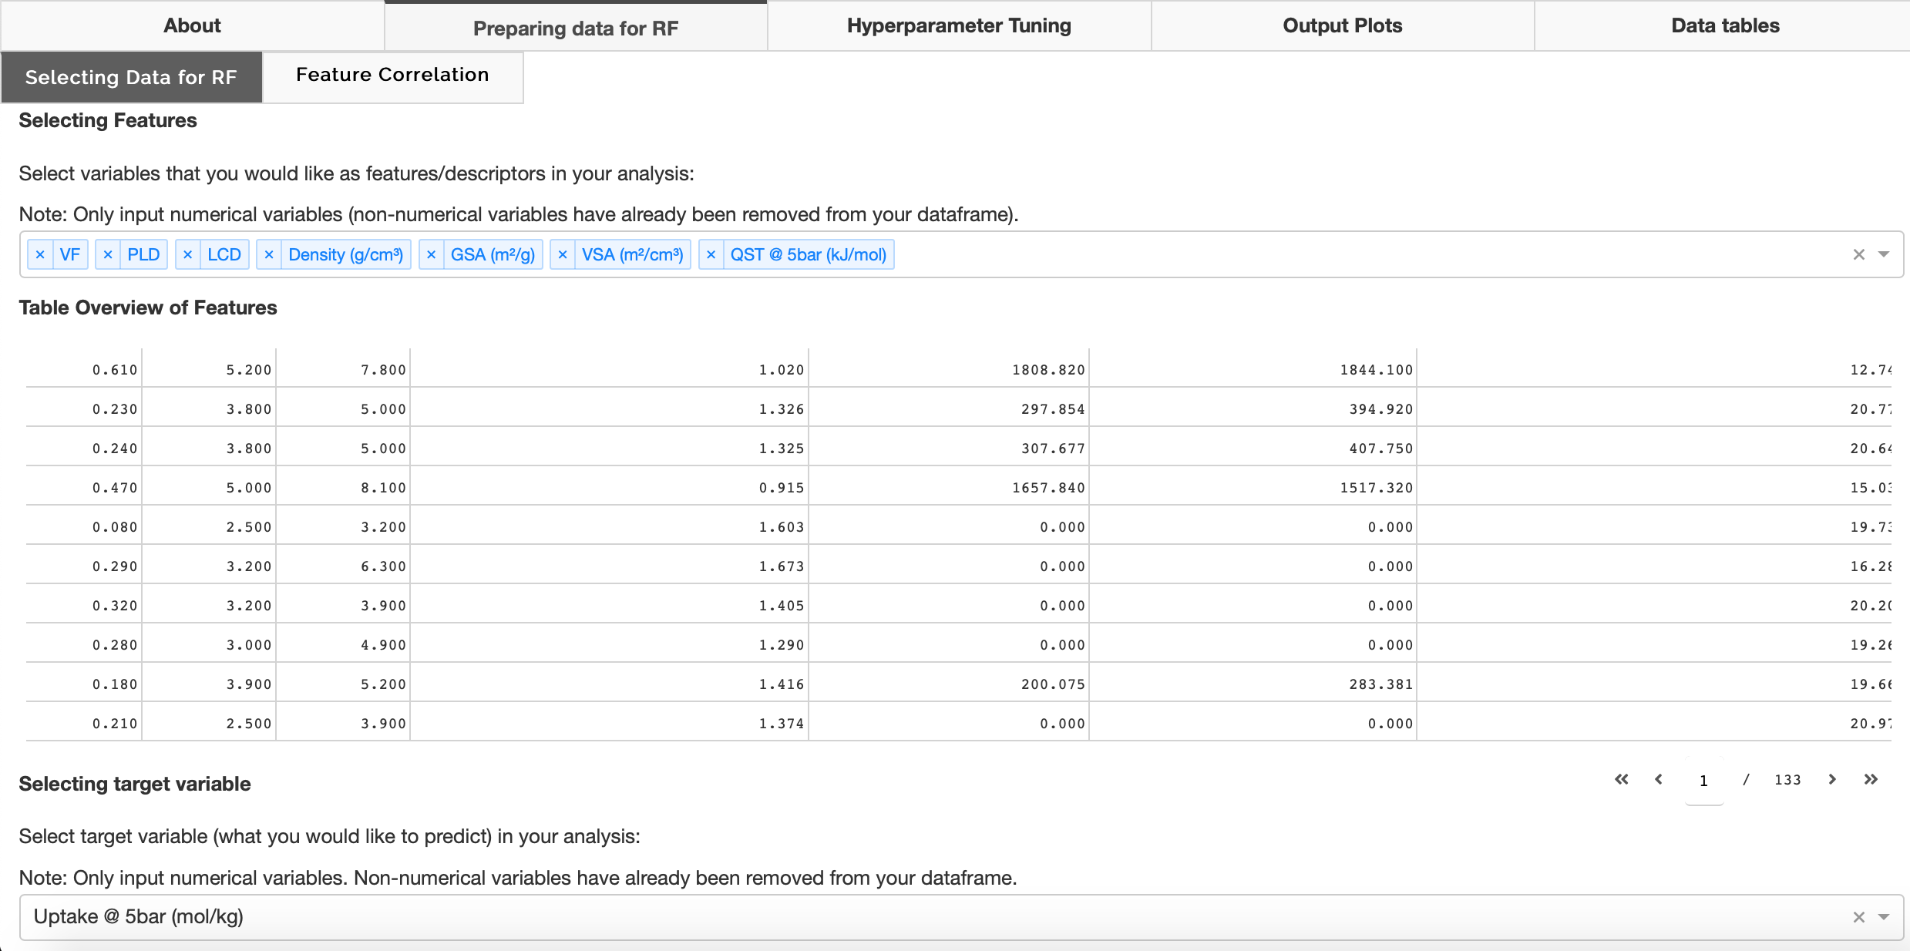Jump to the first table page
This screenshot has width=1910, height=951.
1621,780
